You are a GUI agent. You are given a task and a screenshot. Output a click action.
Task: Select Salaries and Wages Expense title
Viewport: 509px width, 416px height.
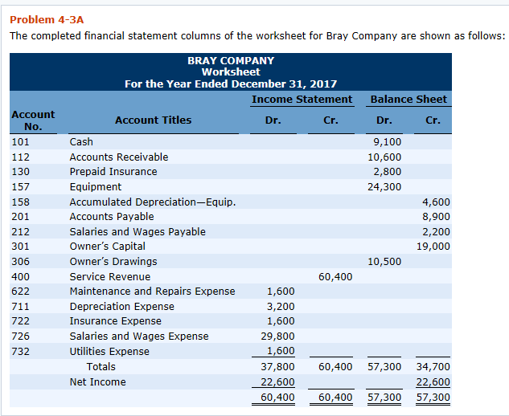[139, 336]
